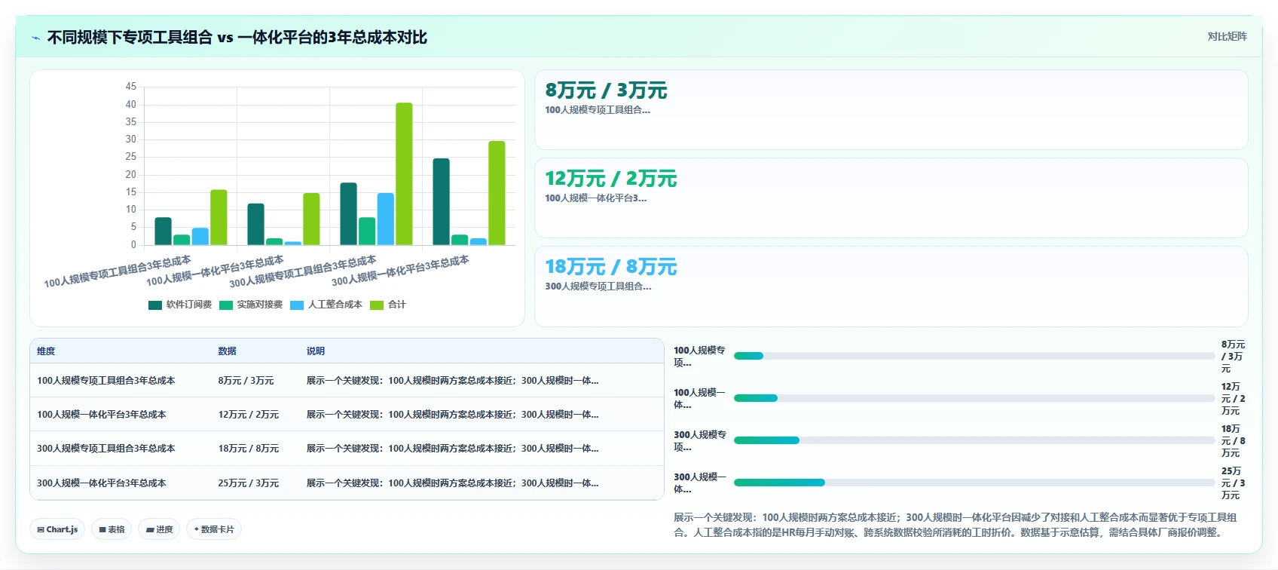Click the 数据卡片 tag chip
1278x570 pixels.
click(214, 529)
